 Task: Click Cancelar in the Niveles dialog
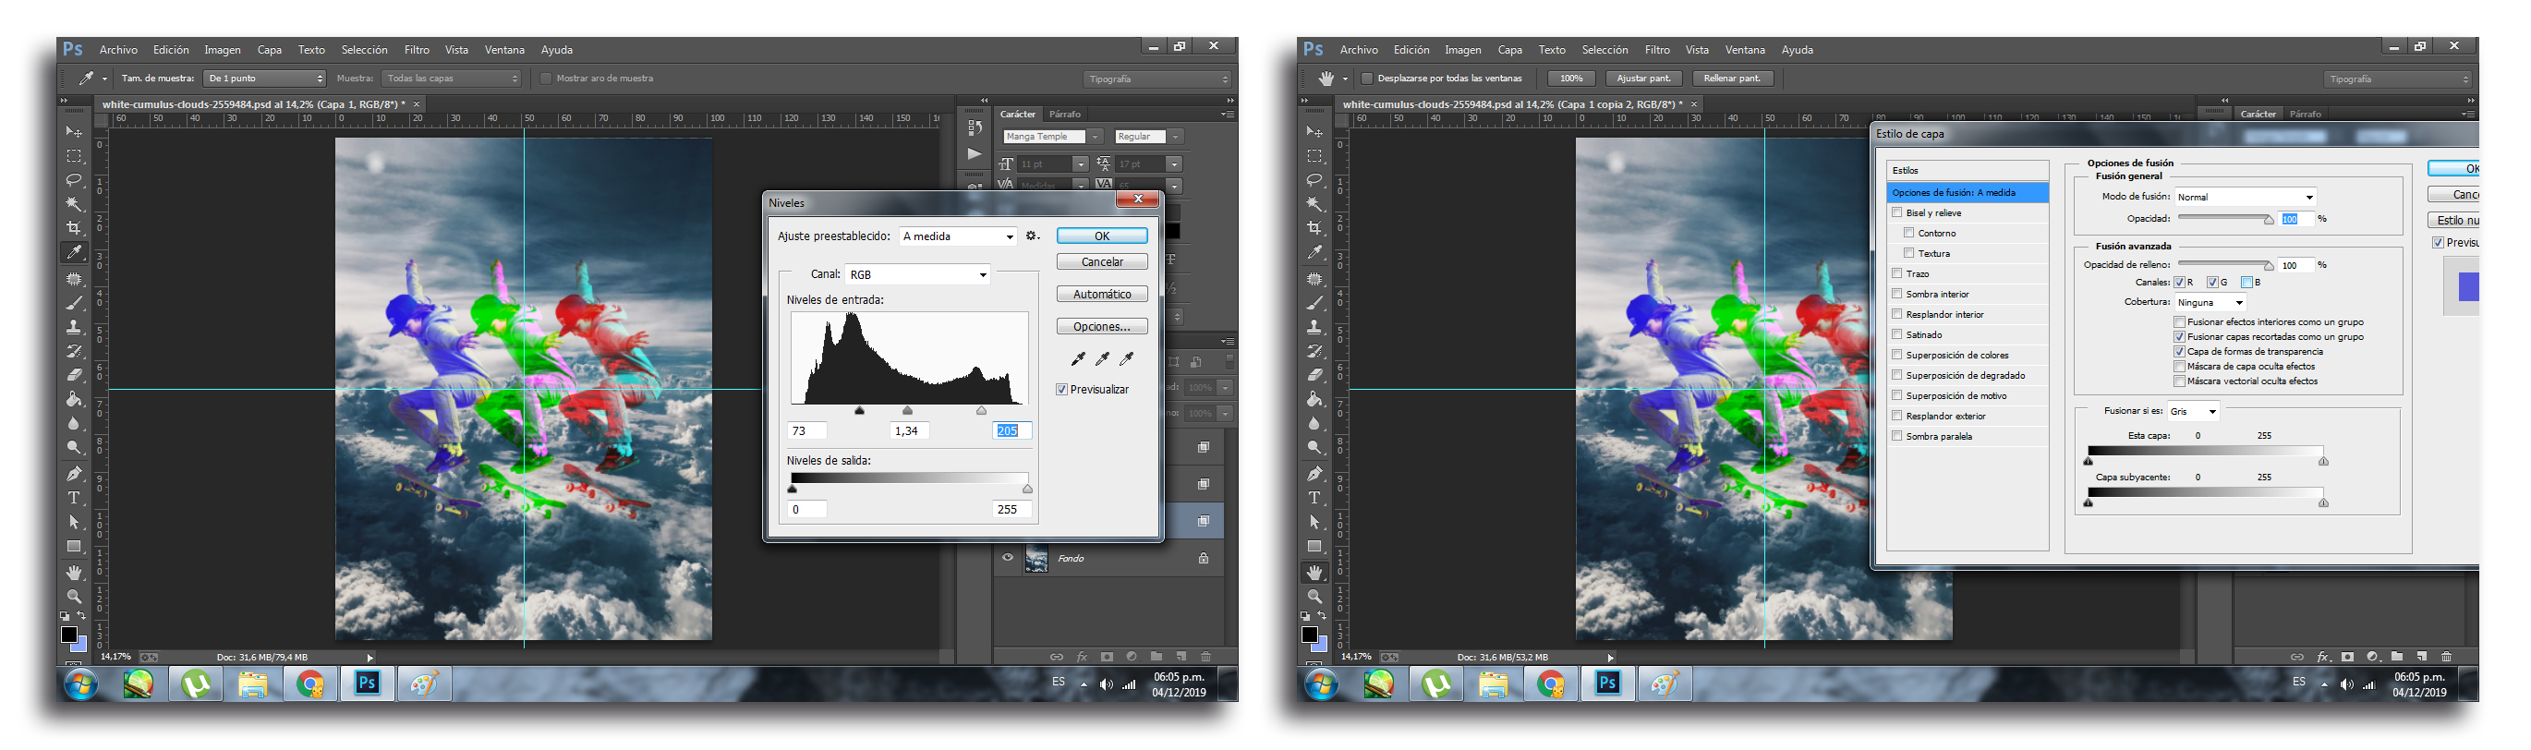click(1102, 261)
